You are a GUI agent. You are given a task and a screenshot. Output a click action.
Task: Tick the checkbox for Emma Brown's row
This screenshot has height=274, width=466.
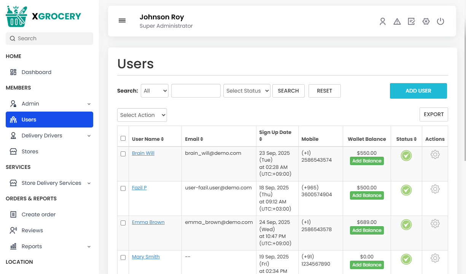coord(123,223)
